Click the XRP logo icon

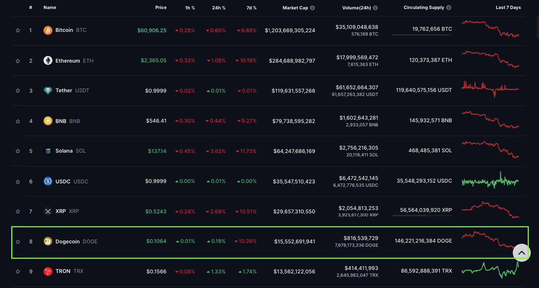click(x=48, y=211)
